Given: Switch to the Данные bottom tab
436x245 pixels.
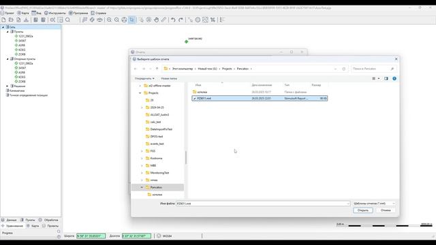Looking at the screenshot, I should (9, 220).
